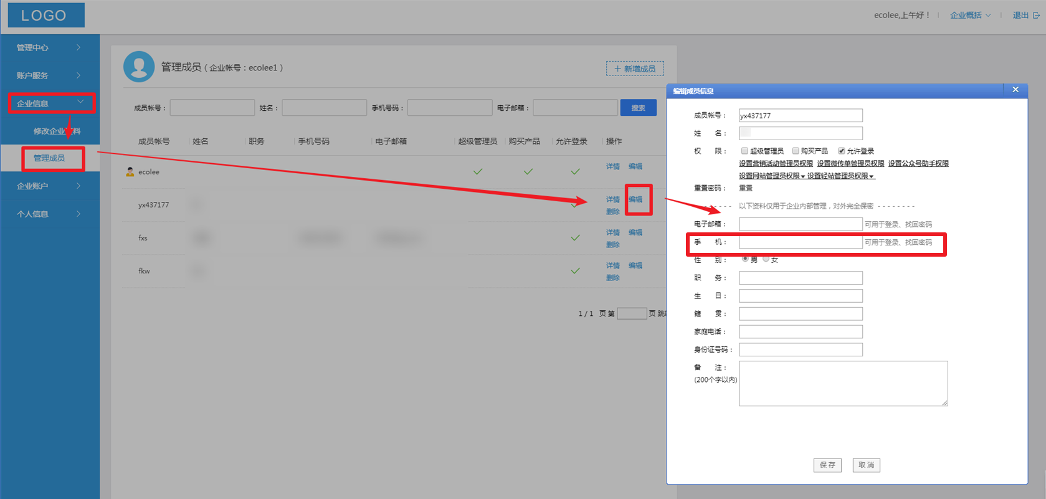Expand the 设置轻站管理员权限 dropdown

click(x=840, y=176)
